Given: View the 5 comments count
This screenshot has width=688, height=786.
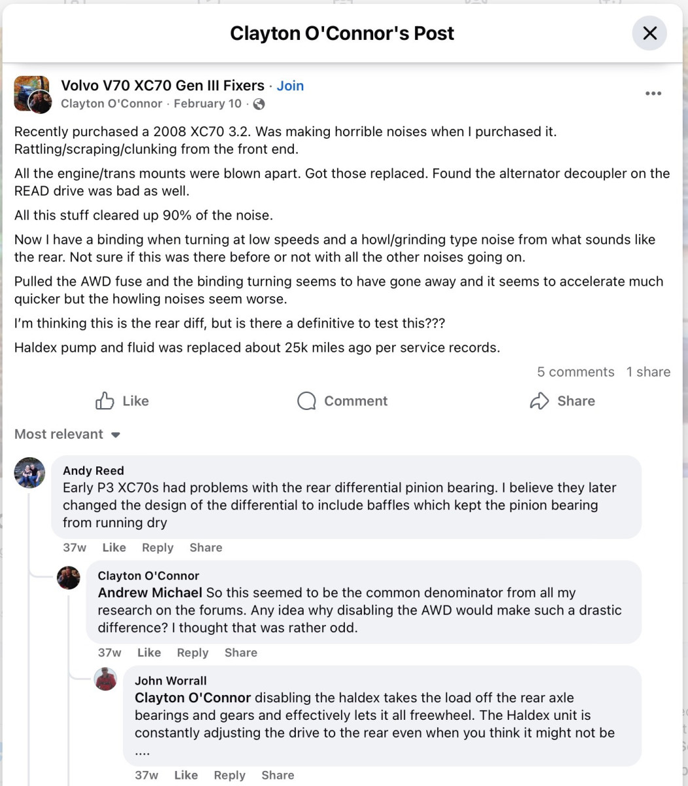Looking at the screenshot, I should (575, 372).
